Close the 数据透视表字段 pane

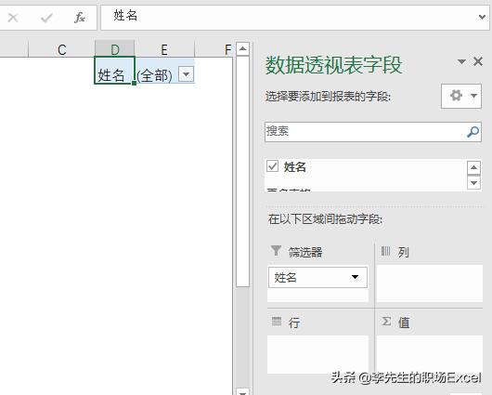tap(478, 61)
